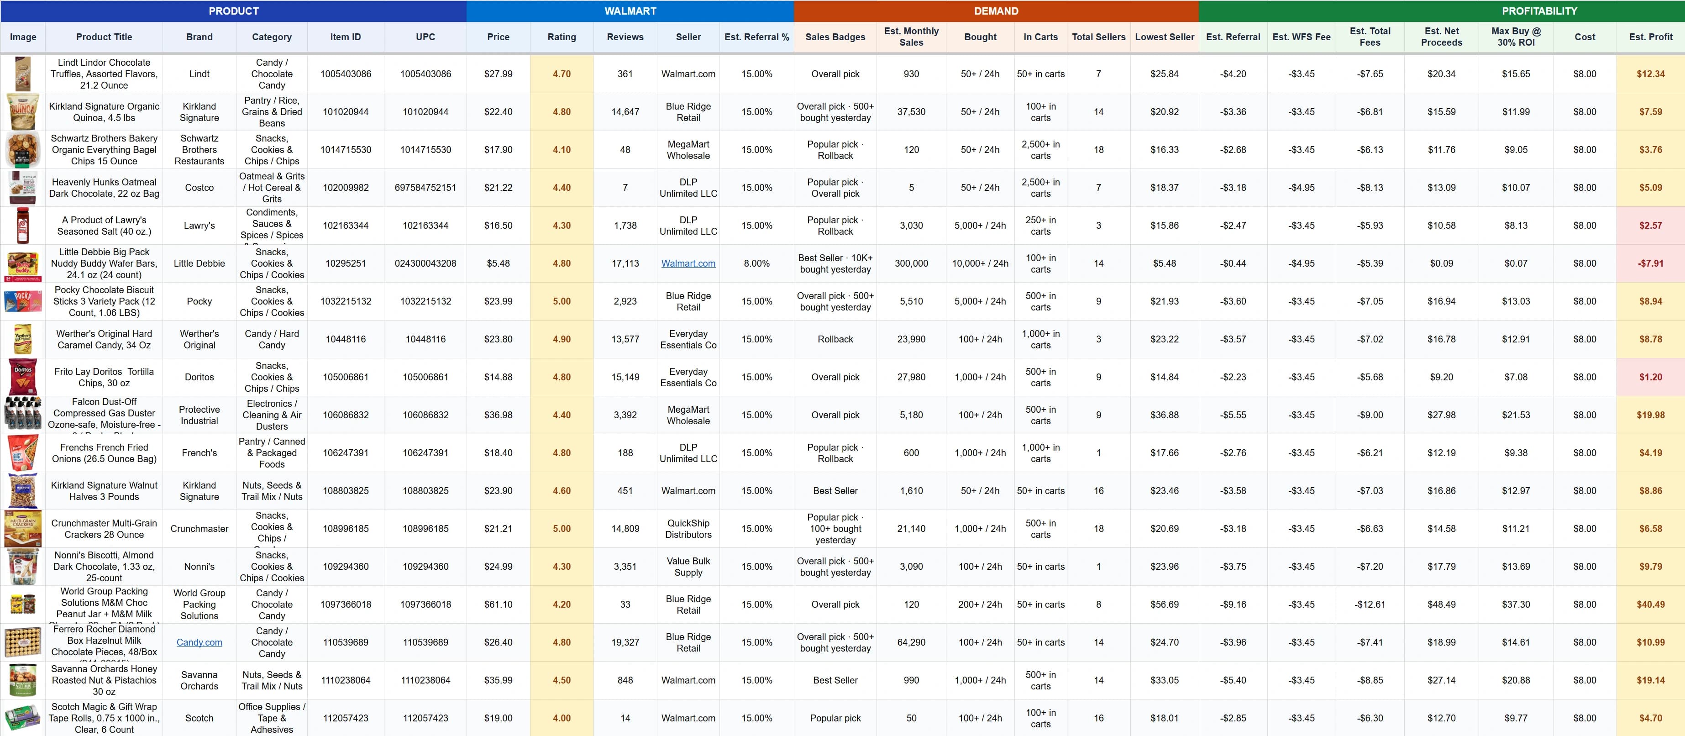Click the Total Sellers column header

pos(1099,37)
